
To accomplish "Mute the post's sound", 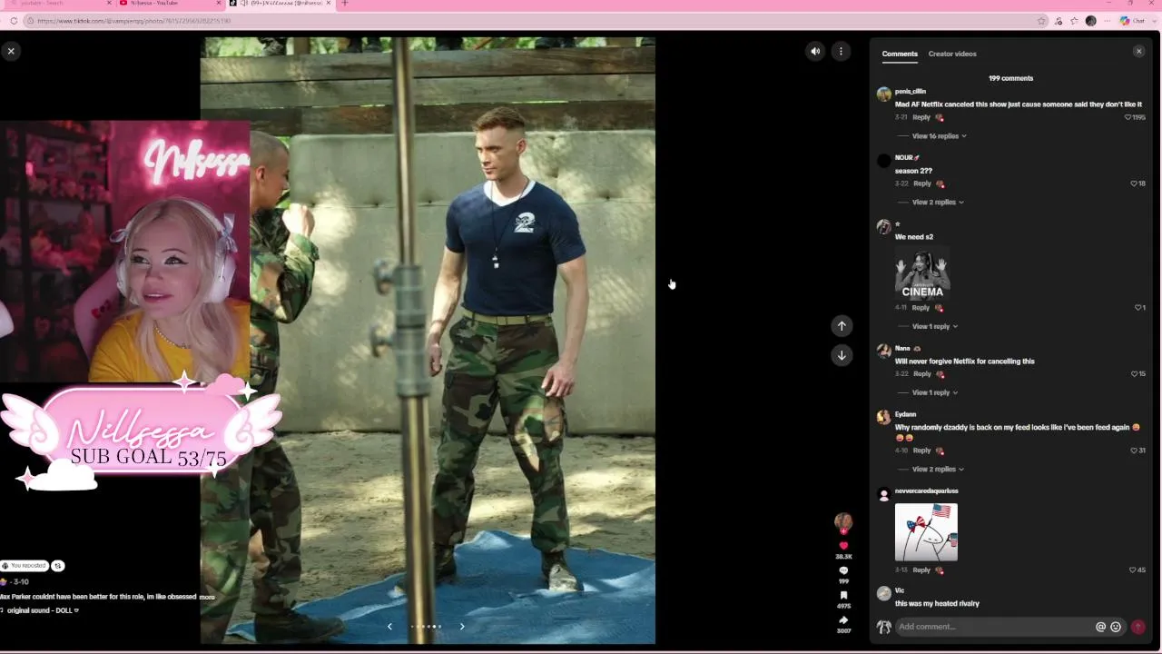I will [815, 51].
